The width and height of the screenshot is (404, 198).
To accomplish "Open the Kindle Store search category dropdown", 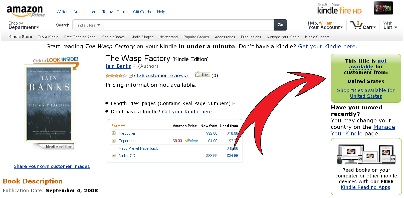I will click(88, 25).
